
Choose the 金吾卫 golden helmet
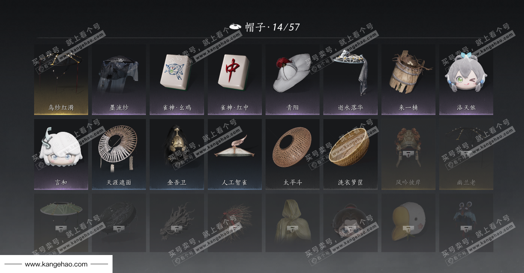(177, 154)
